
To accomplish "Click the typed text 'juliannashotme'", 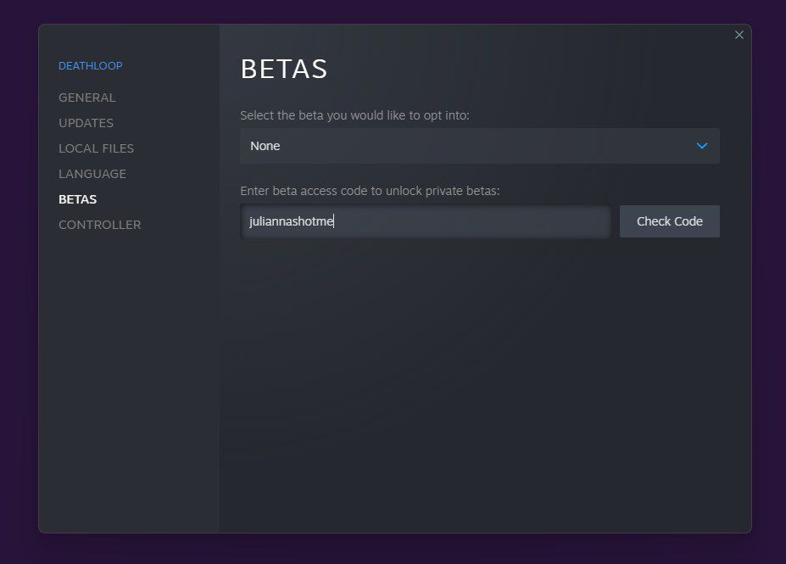I will click(292, 221).
